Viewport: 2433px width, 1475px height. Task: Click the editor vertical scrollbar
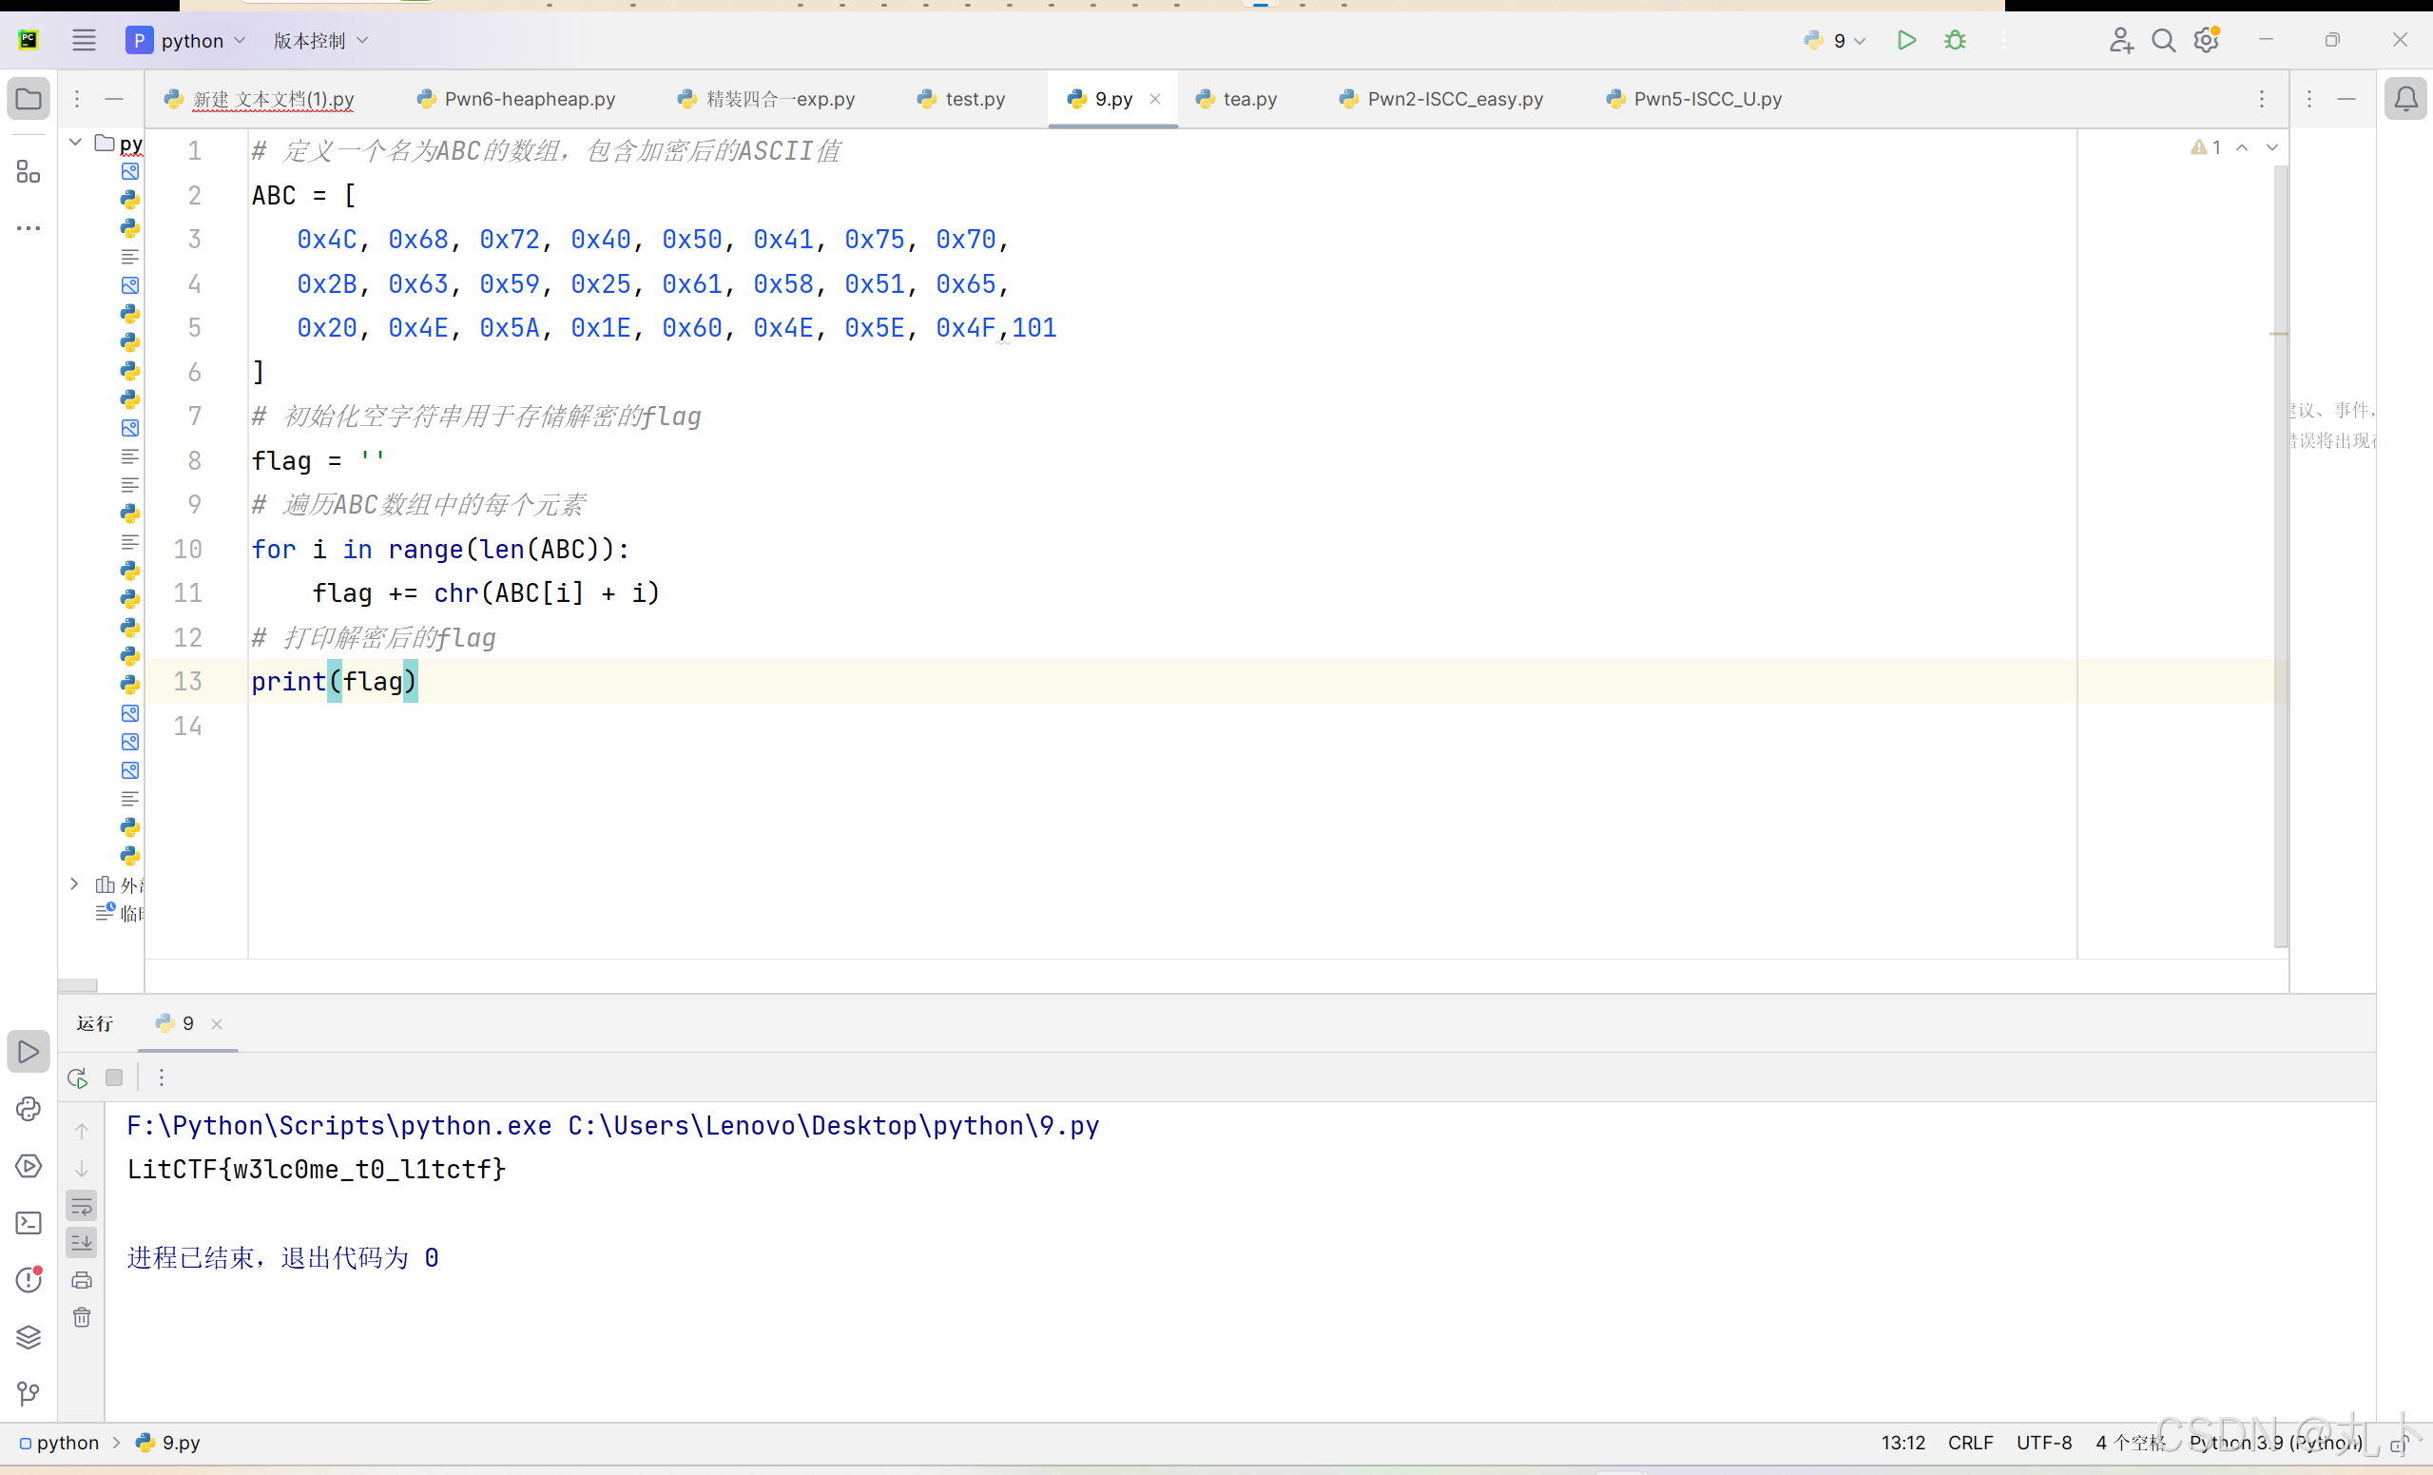[x=2279, y=553]
